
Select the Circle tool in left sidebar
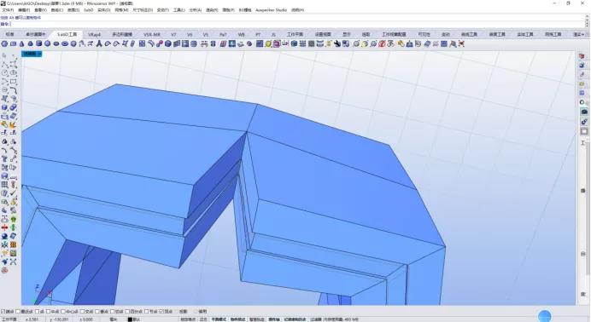pos(4,73)
